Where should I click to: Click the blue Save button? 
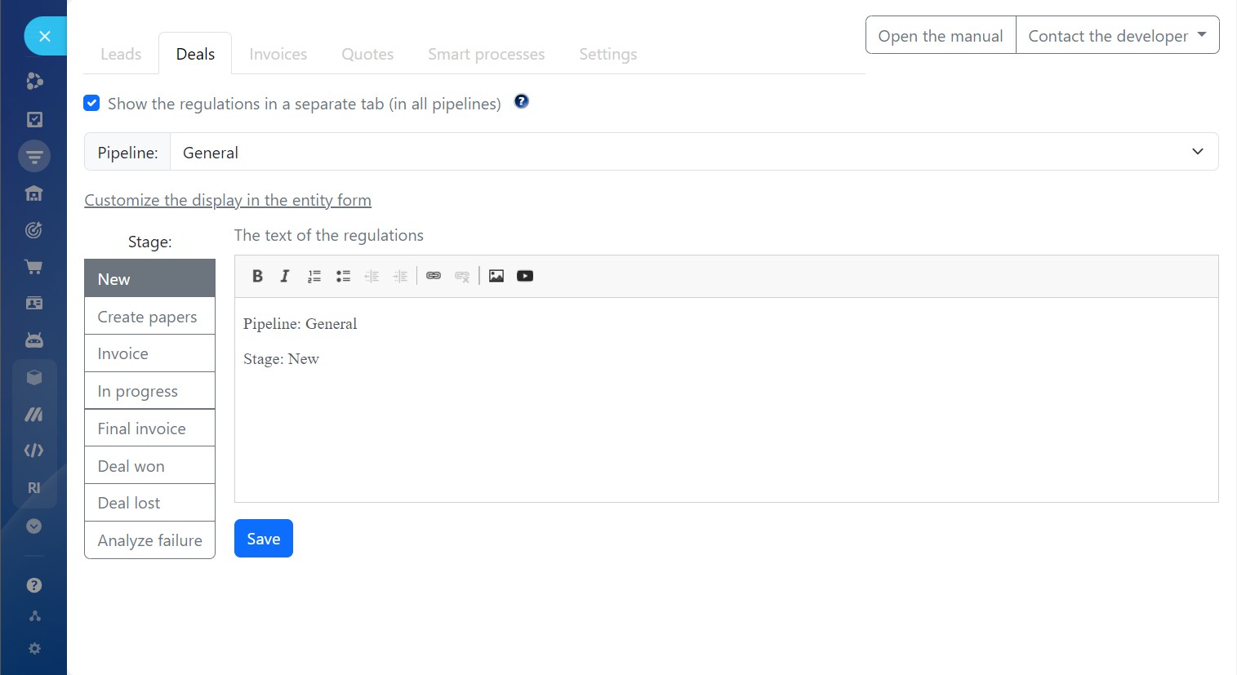(x=263, y=539)
